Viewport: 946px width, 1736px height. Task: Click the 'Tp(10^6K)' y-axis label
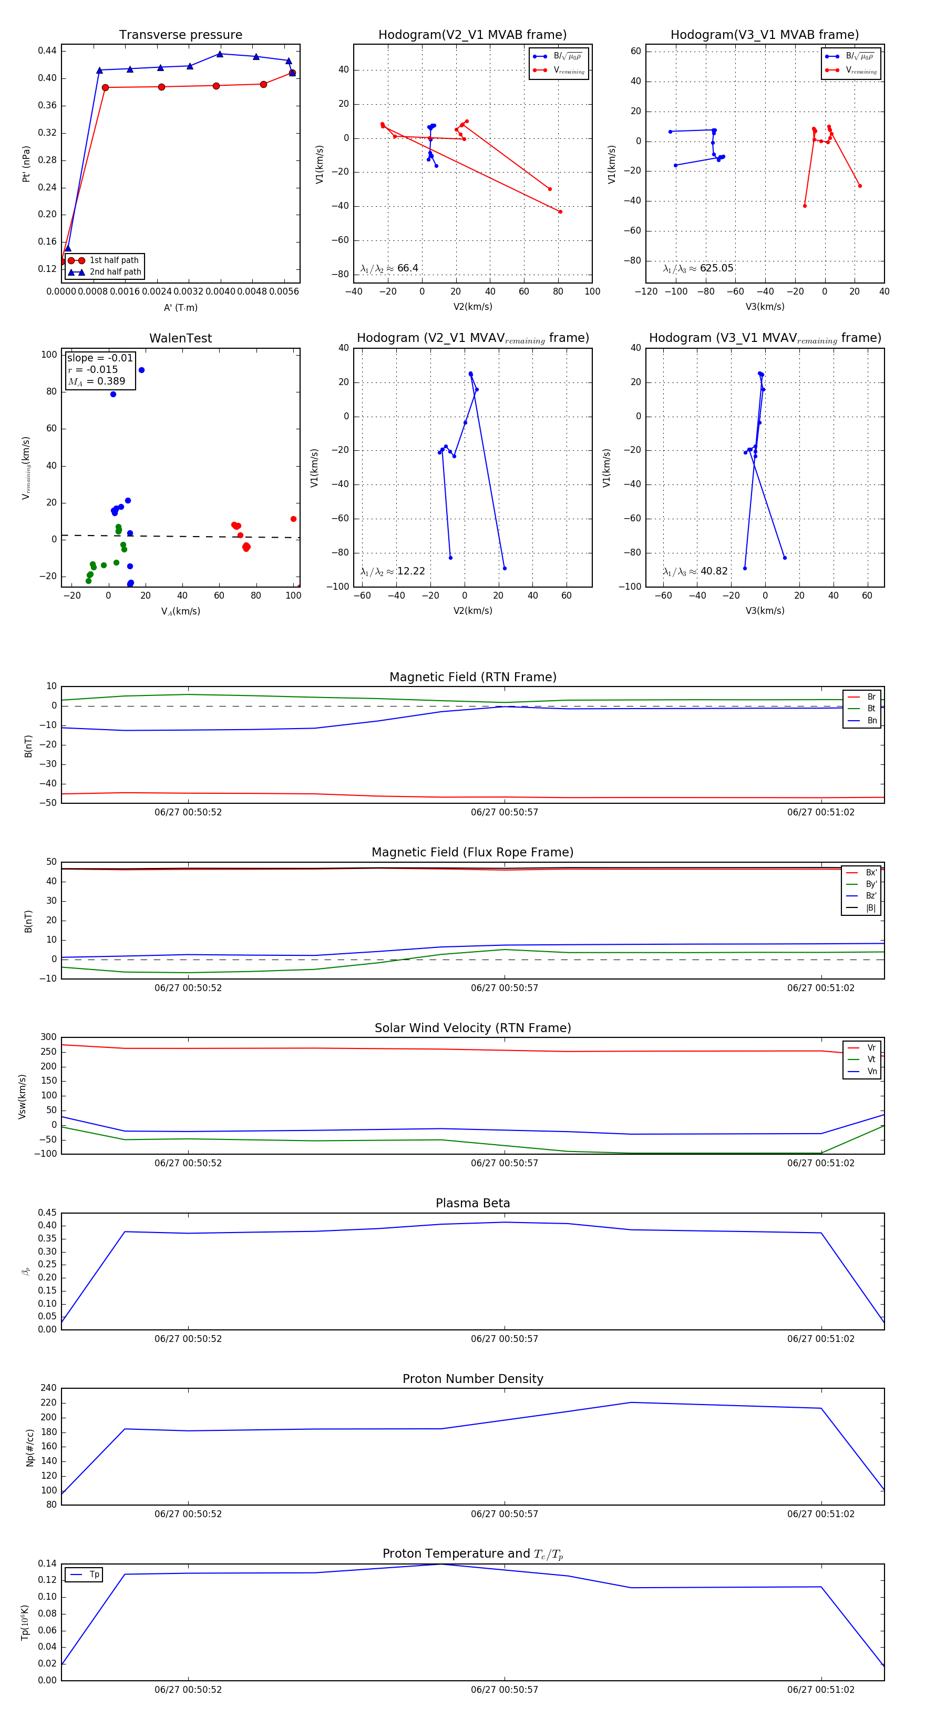click(25, 1623)
